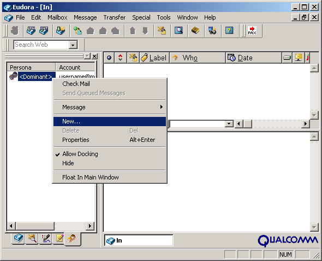The width and height of the screenshot is (322, 261).
Task: Click the toolbar icon left of the help icon
Action: coord(212,30)
